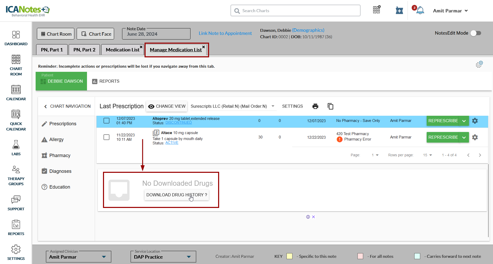The height and width of the screenshot is (264, 493).
Task: Open the pharmacy icon in the top bar
Action: point(399,11)
